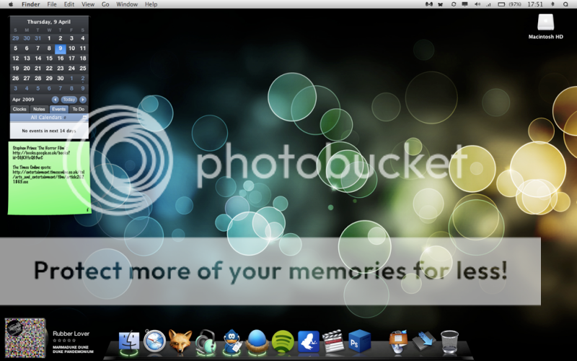Open the volume menu bar icon
577x361 pixels.
coord(477,4)
